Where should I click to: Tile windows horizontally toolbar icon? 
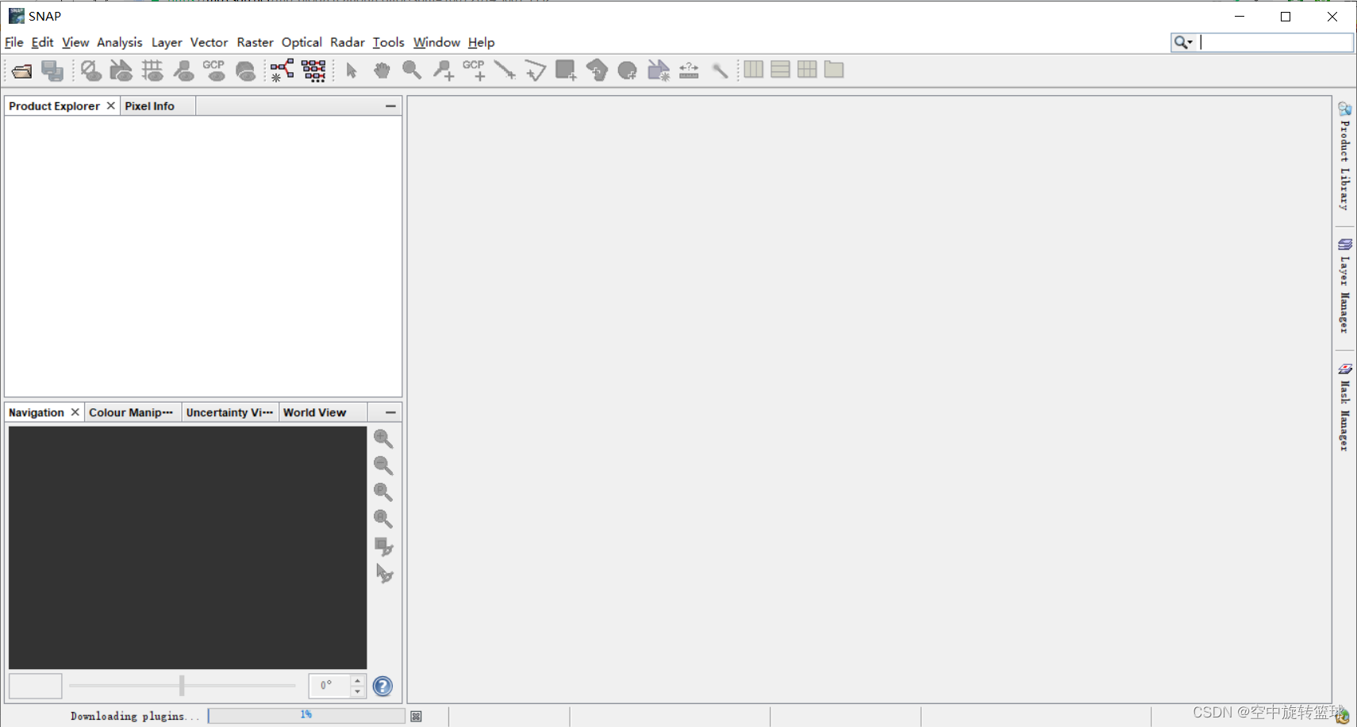pyautogui.click(x=753, y=70)
